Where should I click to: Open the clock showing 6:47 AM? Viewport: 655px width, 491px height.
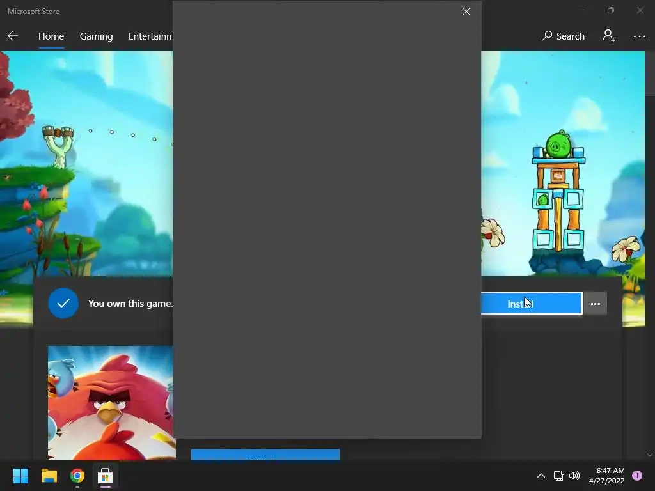pyautogui.click(x=607, y=476)
